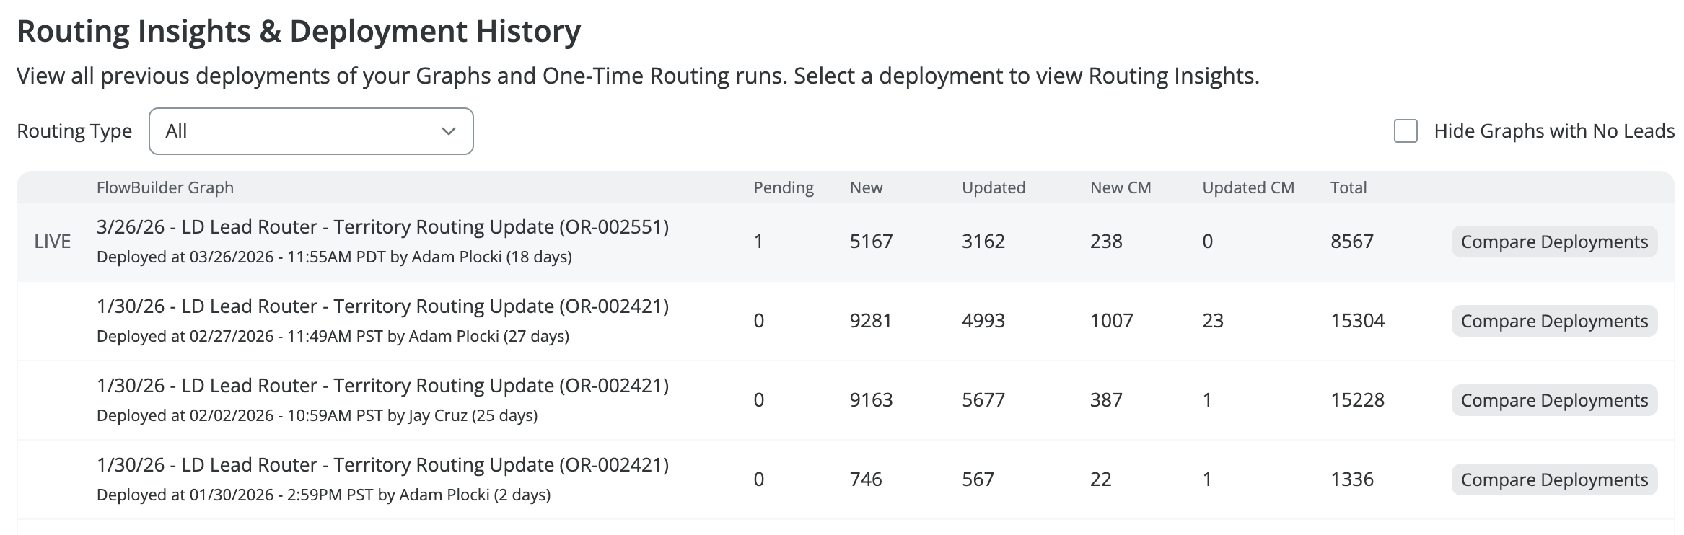Click the Total column header
Screen dimensions: 1684x535
(x=1348, y=187)
